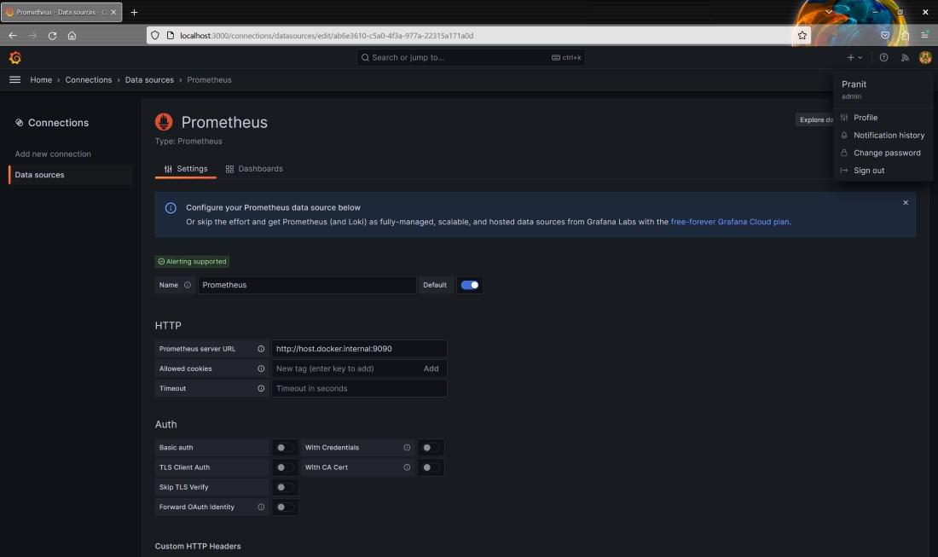Toggle the Default data source switch
This screenshot has width=938, height=557.
click(470, 285)
